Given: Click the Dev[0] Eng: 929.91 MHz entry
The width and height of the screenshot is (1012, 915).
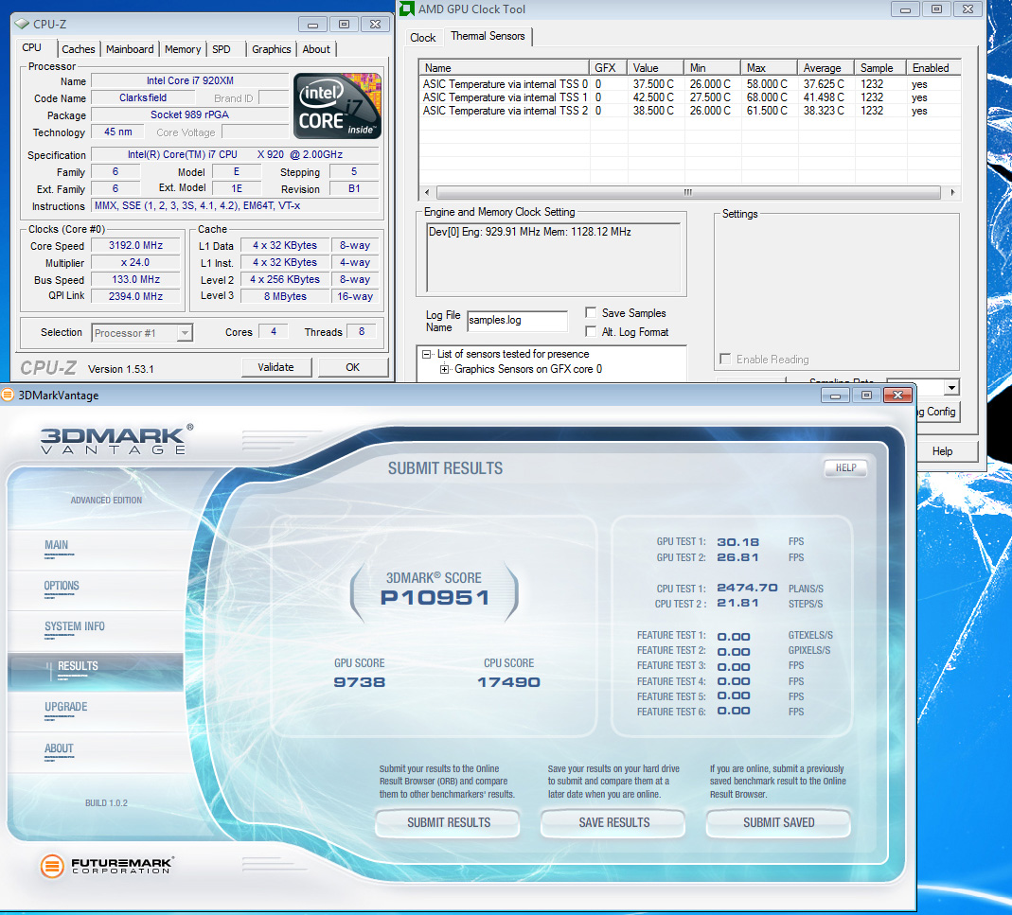Looking at the screenshot, I should [x=530, y=232].
